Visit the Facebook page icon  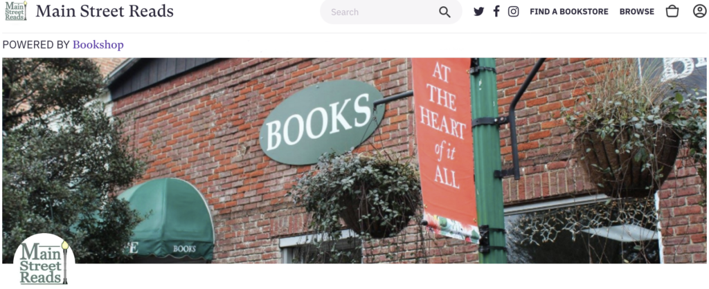pos(496,11)
